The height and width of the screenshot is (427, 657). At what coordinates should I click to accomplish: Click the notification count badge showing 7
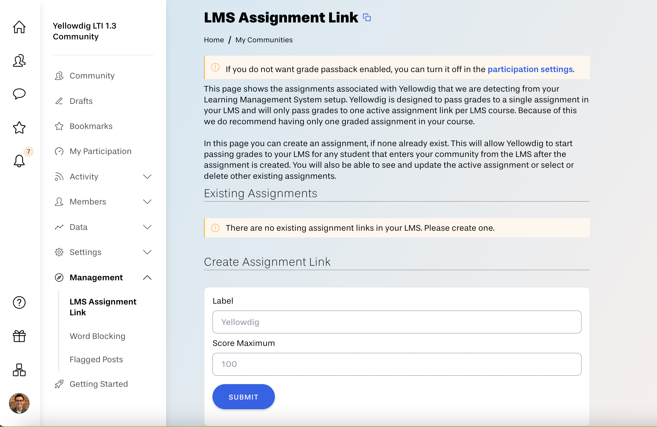[x=29, y=151]
